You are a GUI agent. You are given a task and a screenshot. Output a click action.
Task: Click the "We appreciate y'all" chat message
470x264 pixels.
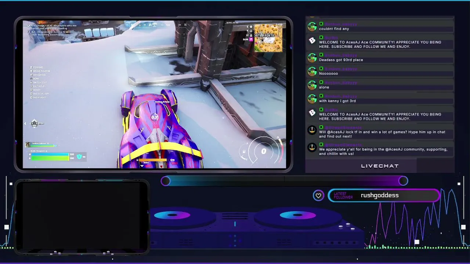tap(383, 151)
